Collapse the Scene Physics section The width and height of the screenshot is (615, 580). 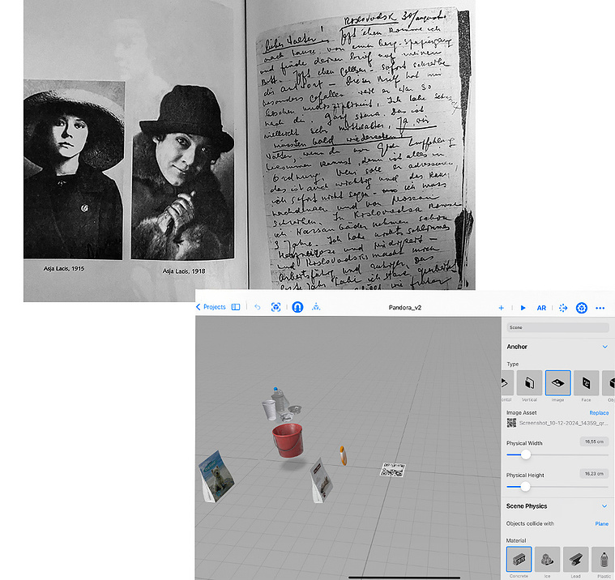click(604, 506)
